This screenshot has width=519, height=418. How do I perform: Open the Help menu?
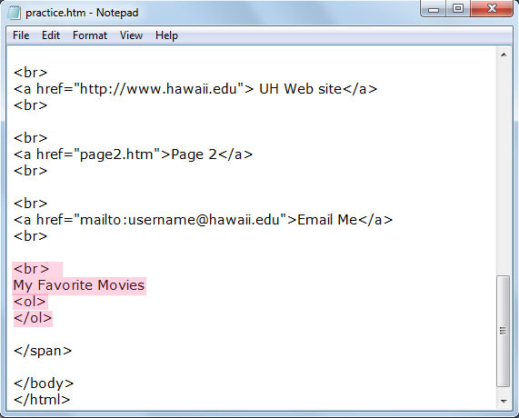coord(166,35)
